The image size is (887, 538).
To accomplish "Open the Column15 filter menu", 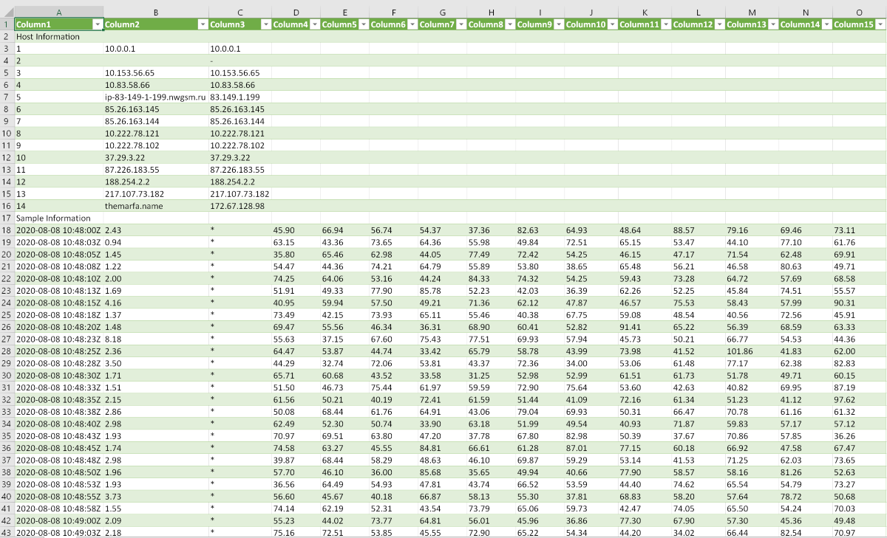I will 880,24.
